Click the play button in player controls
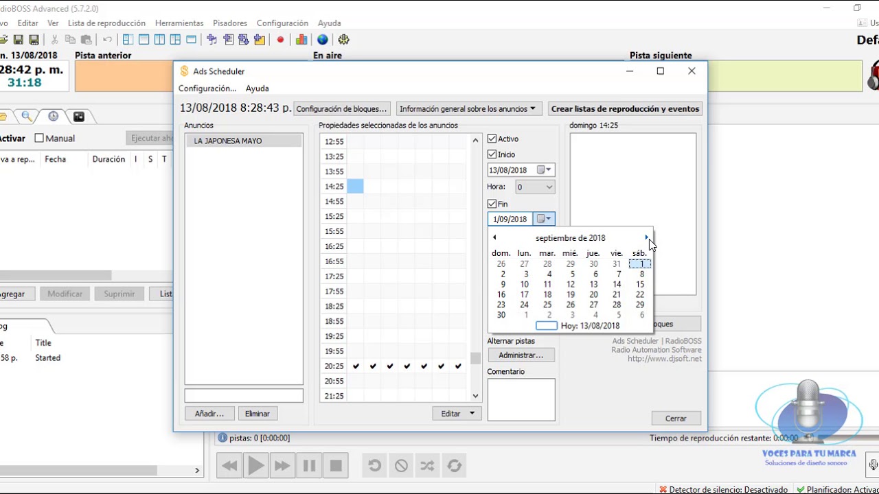 [255, 466]
